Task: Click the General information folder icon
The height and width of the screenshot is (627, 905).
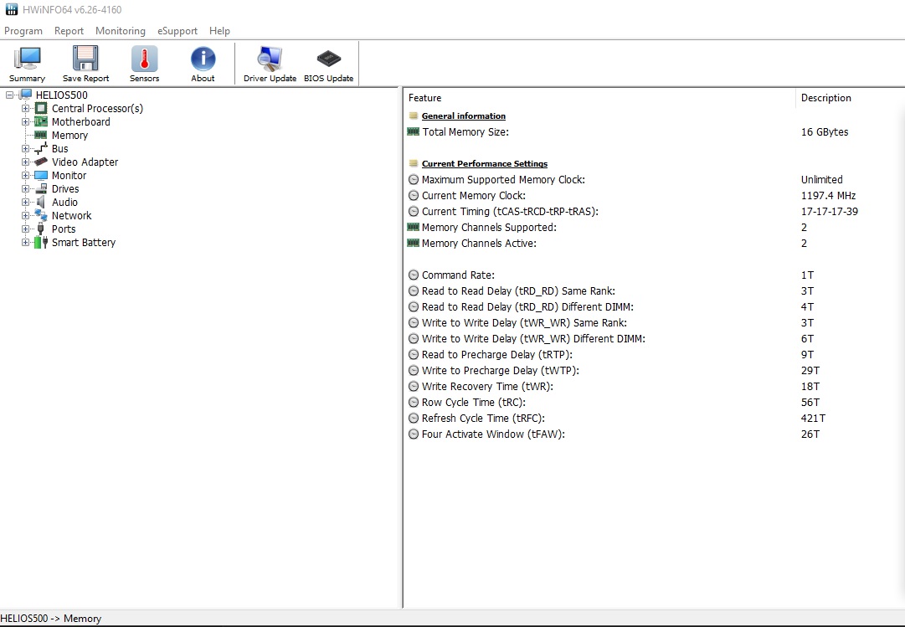Action: (414, 116)
